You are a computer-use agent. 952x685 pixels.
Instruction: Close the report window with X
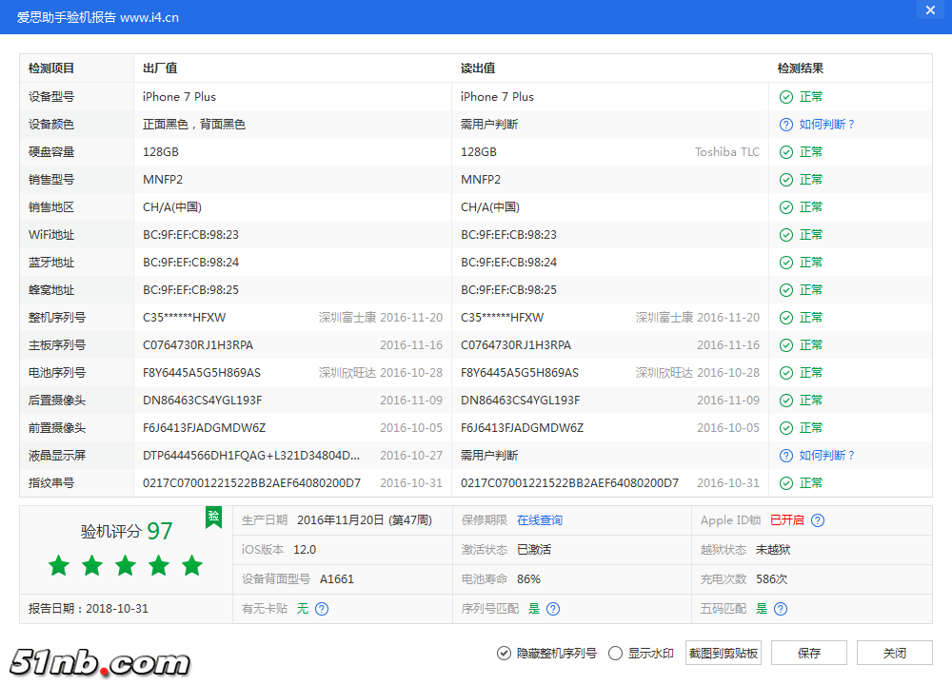coord(930,10)
